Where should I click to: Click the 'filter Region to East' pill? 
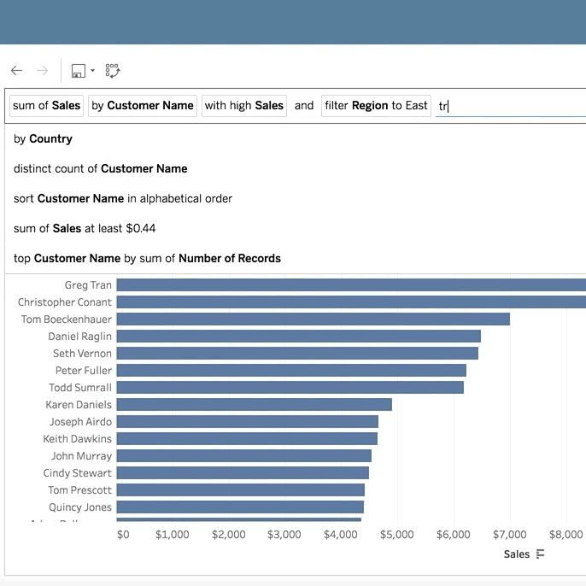click(376, 106)
